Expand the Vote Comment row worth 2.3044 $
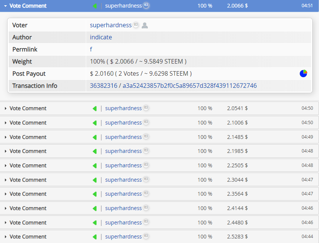This screenshot has height=243, width=319. tap(159, 180)
